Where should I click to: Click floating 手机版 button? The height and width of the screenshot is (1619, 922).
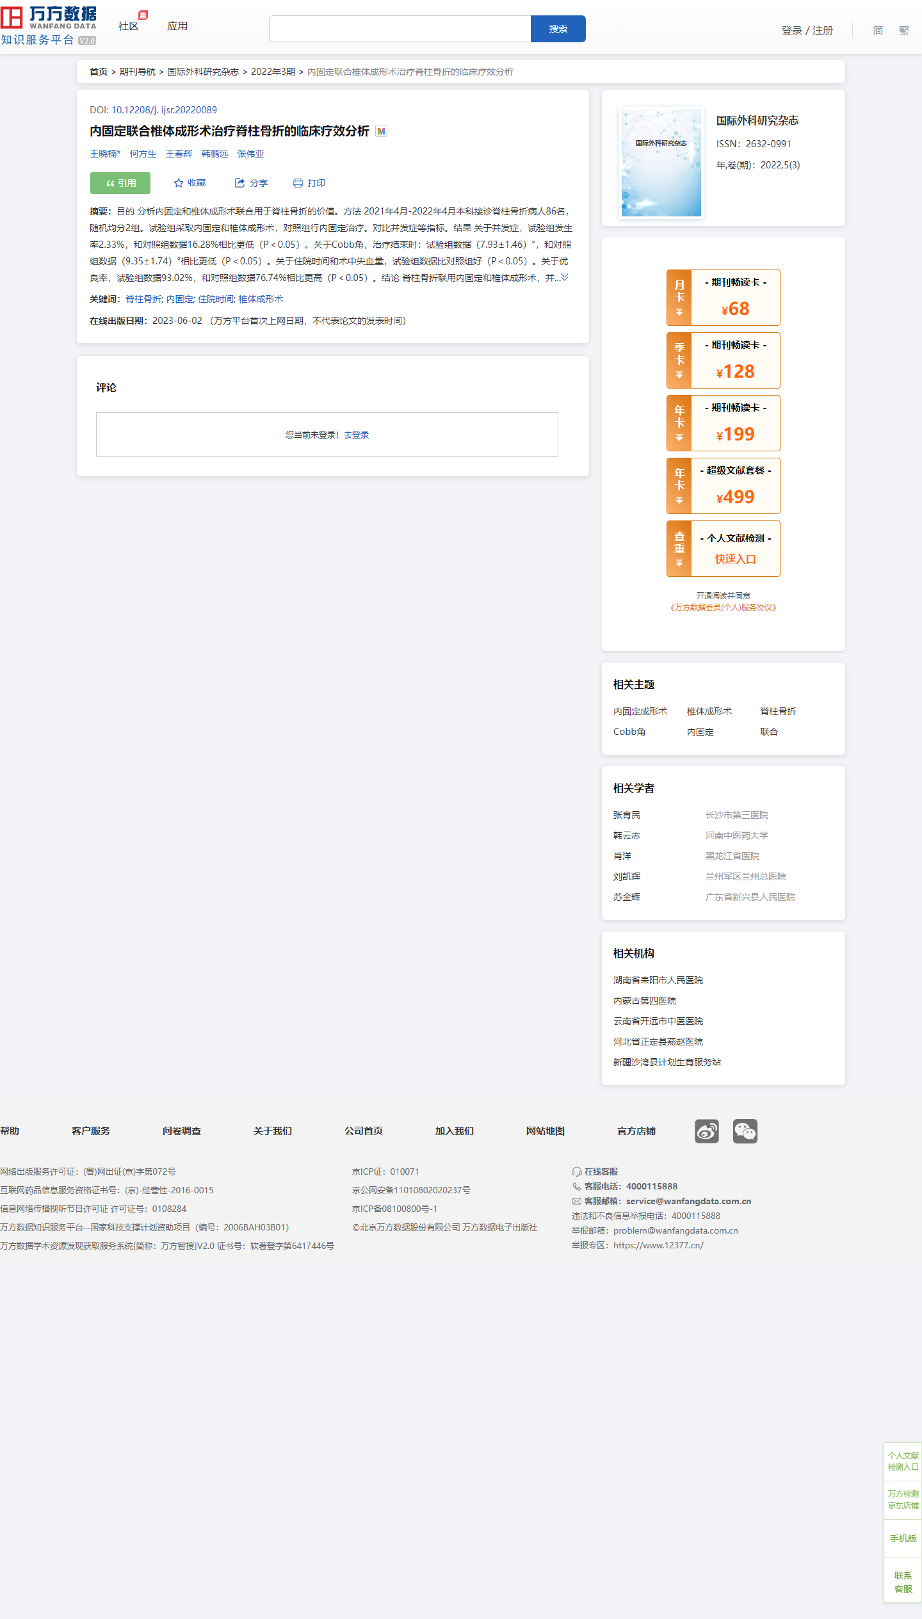click(903, 1538)
